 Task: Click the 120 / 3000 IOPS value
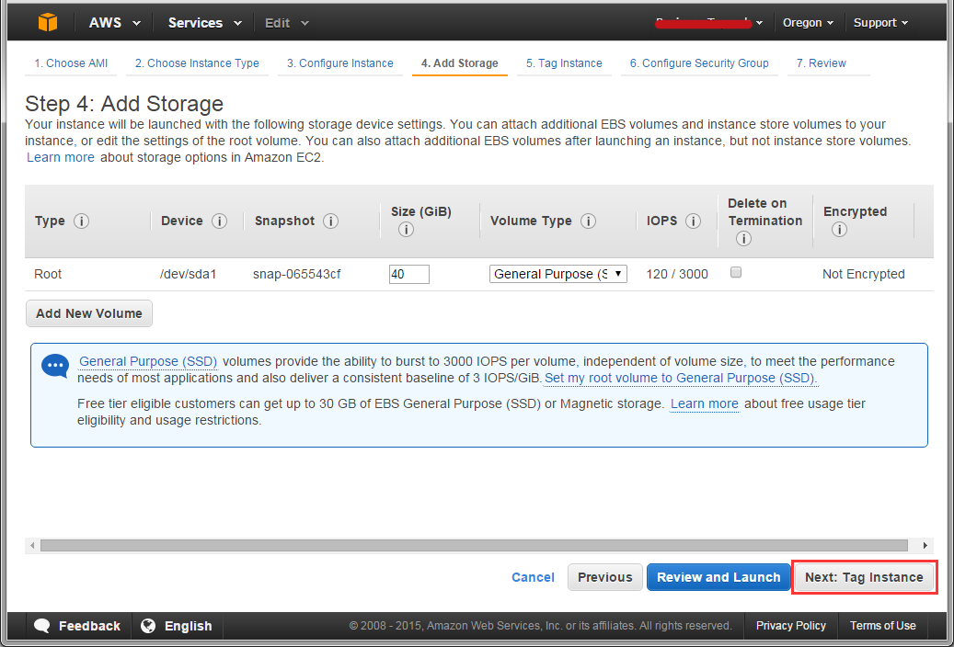coord(677,274)
